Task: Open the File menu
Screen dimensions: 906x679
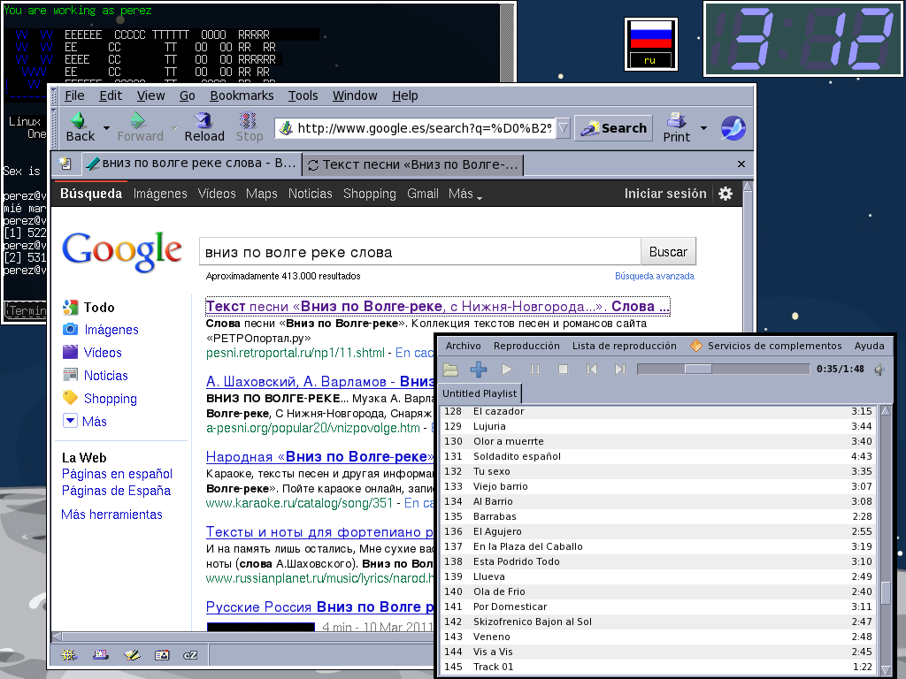Action: click(x=74, y=95)
